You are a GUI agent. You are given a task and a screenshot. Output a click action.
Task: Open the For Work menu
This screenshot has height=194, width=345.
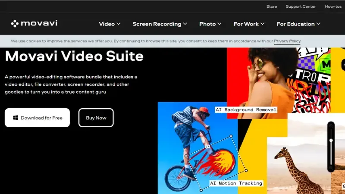pyautogui.click(x=249, y=24)
